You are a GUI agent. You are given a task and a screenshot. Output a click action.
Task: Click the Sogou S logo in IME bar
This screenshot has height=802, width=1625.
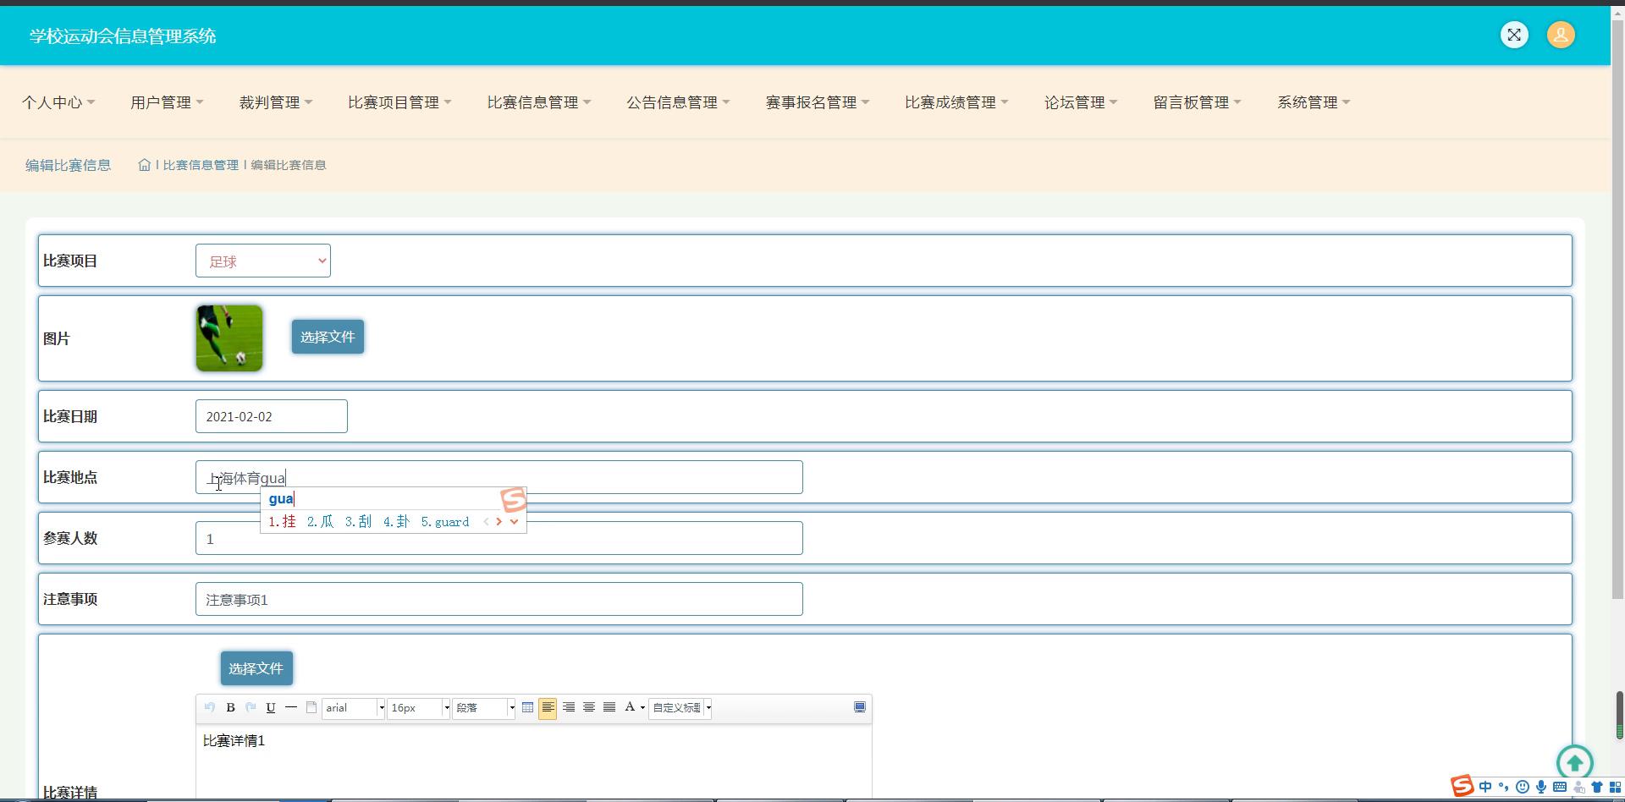point(1462,786)
